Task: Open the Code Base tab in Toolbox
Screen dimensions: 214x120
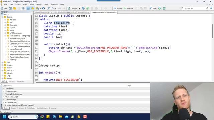Action: 31,108
